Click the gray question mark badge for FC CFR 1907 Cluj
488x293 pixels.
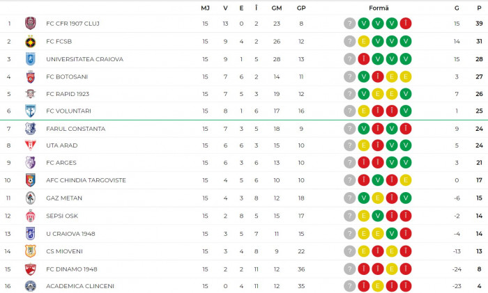350,23
